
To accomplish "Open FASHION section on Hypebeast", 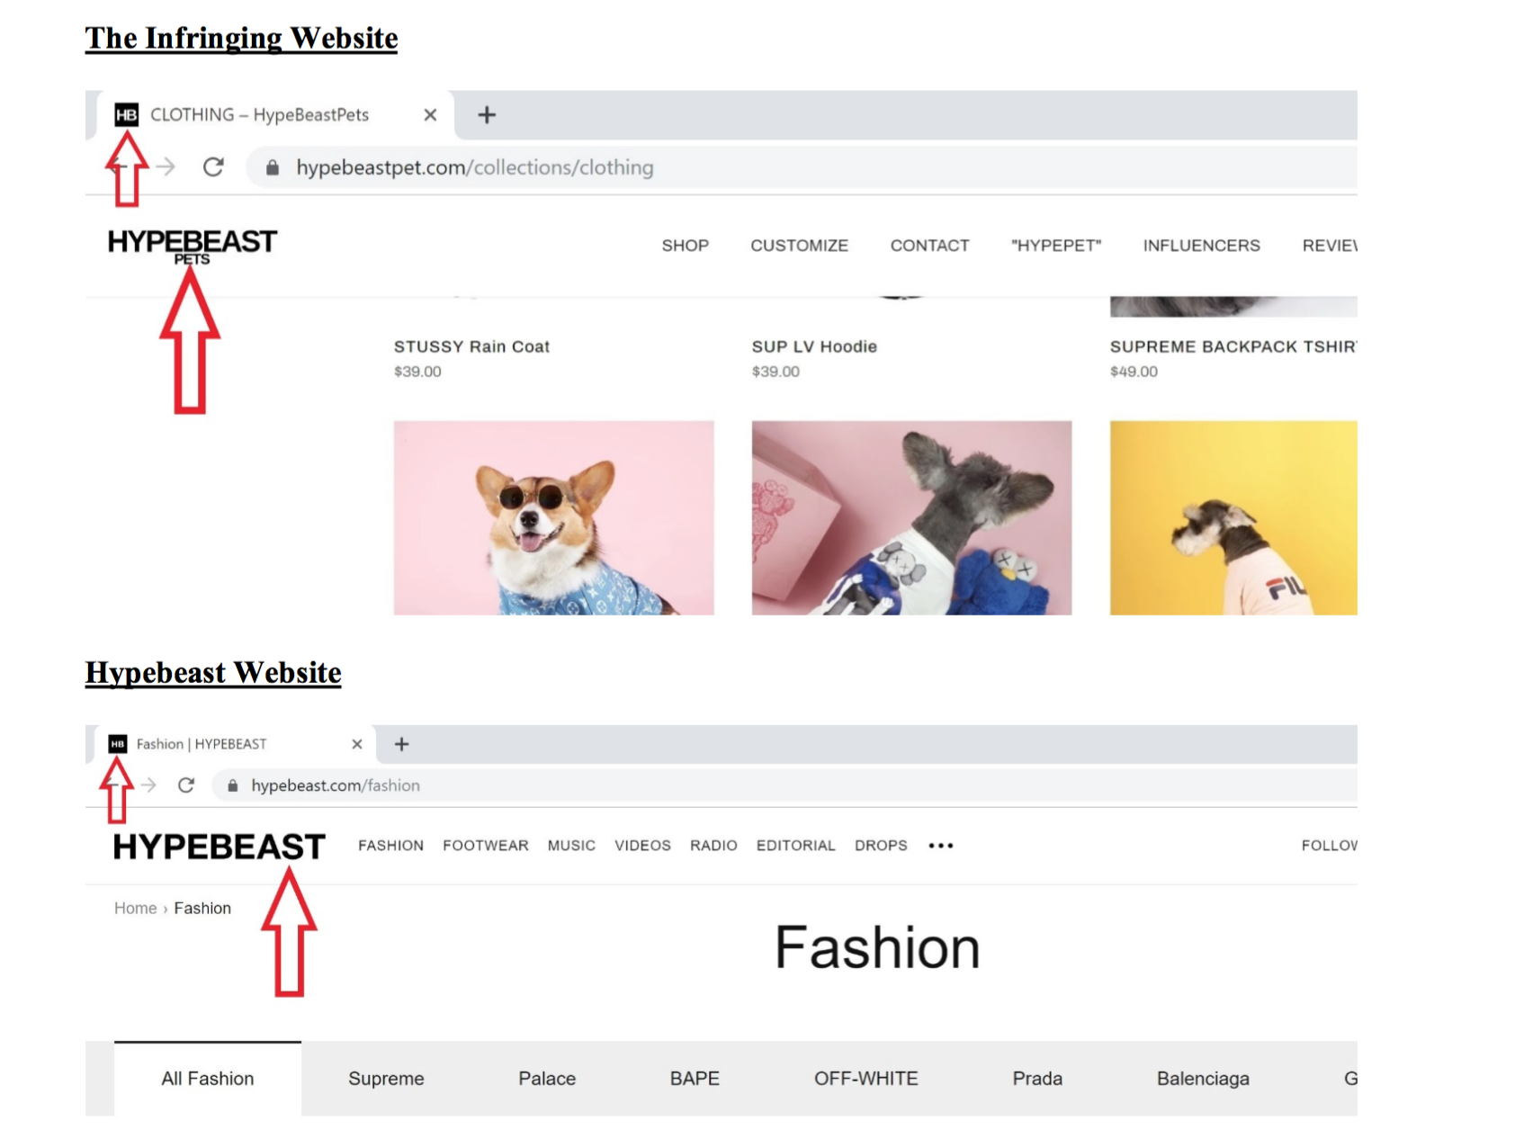I will point(391,846).
